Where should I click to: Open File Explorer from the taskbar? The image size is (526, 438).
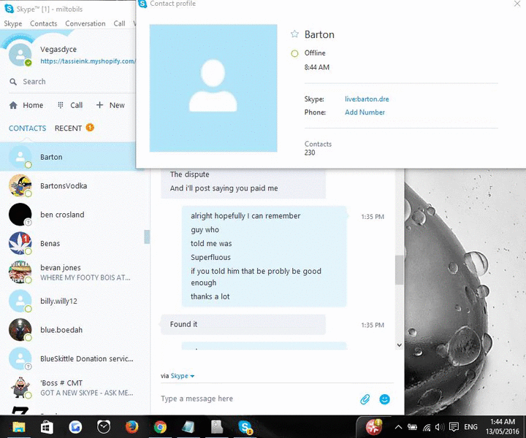coord(19,427)
